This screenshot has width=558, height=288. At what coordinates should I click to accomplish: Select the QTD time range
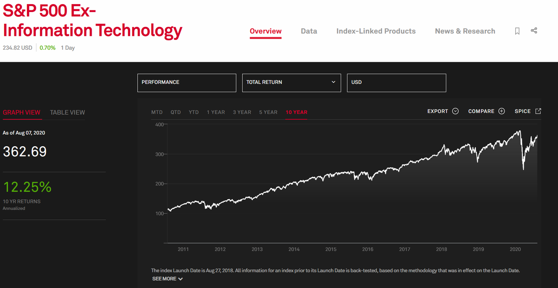point(176,112)
